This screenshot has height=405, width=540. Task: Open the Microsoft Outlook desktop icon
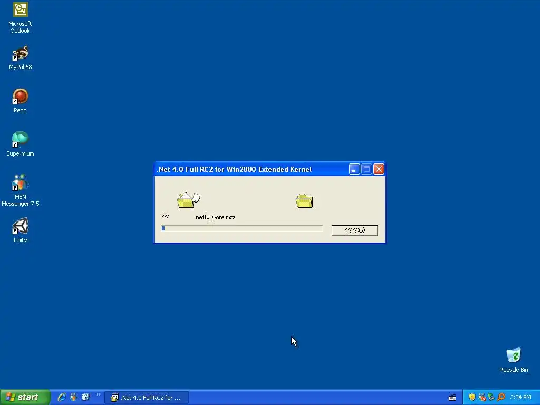tap(20, 18)
